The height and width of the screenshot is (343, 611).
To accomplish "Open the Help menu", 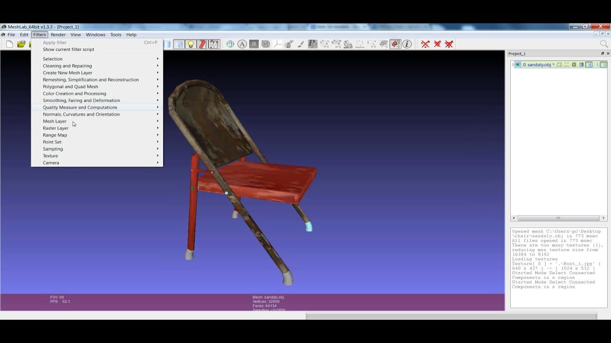I will pos(131,34).
